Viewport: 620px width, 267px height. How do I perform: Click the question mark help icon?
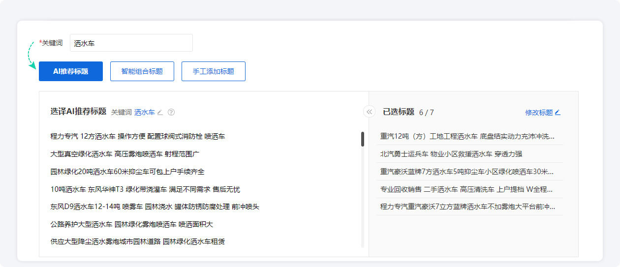click(x=171, y=112)
